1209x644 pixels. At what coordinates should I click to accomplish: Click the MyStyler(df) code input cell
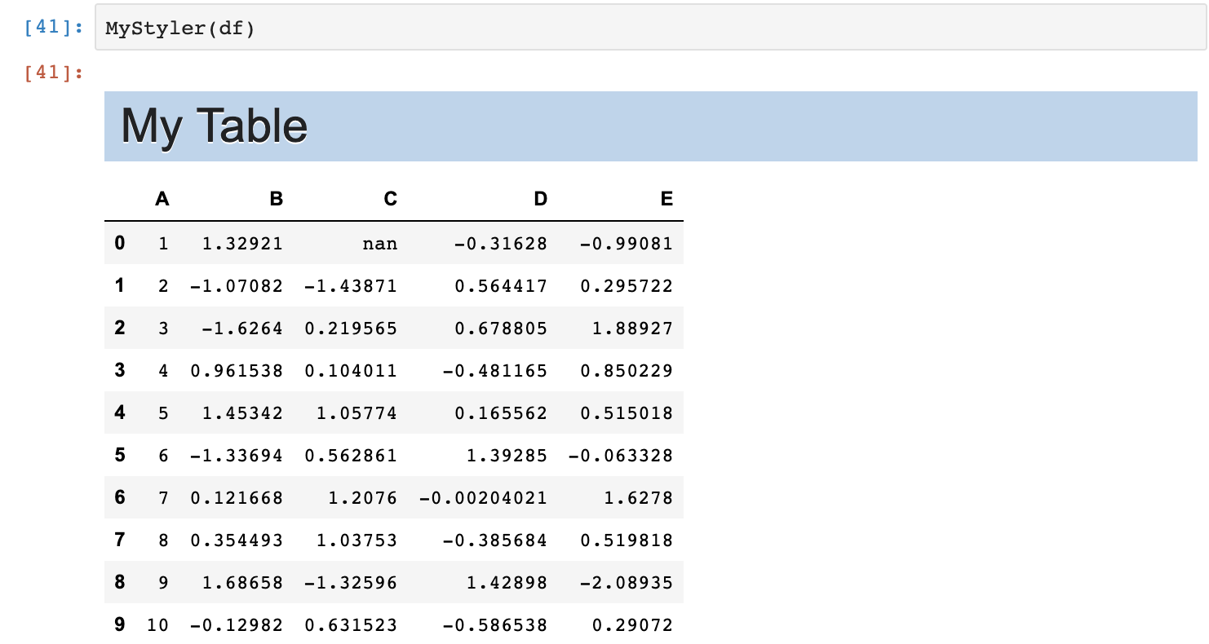[650, 28]
